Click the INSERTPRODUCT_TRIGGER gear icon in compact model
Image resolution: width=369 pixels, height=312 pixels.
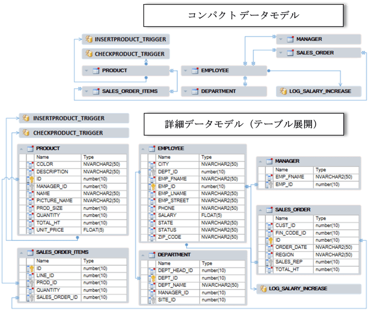(89, 39)
